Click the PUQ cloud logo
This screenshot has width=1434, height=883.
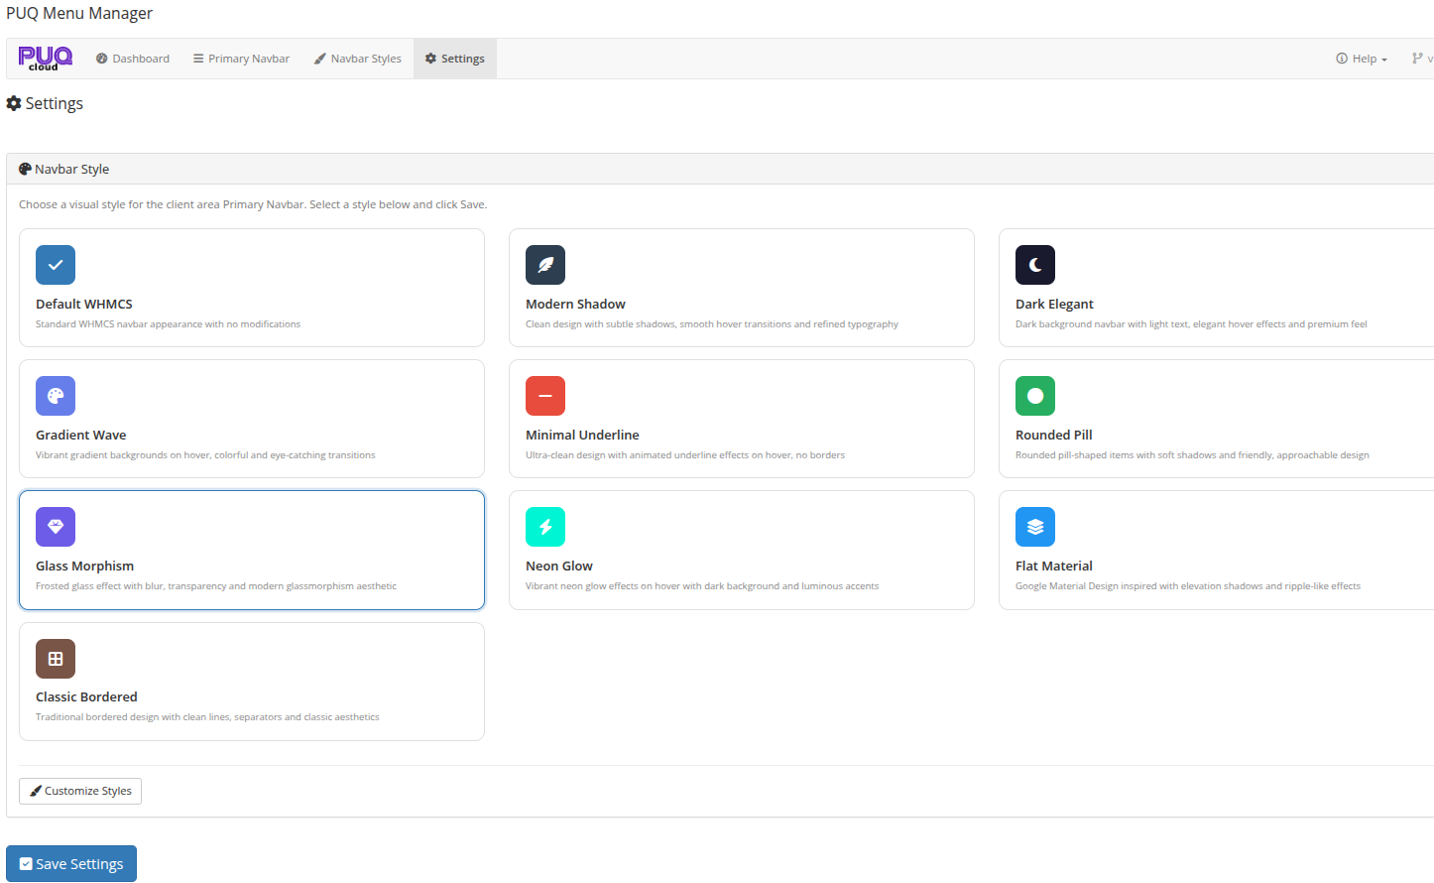click(x=45, y=58)
